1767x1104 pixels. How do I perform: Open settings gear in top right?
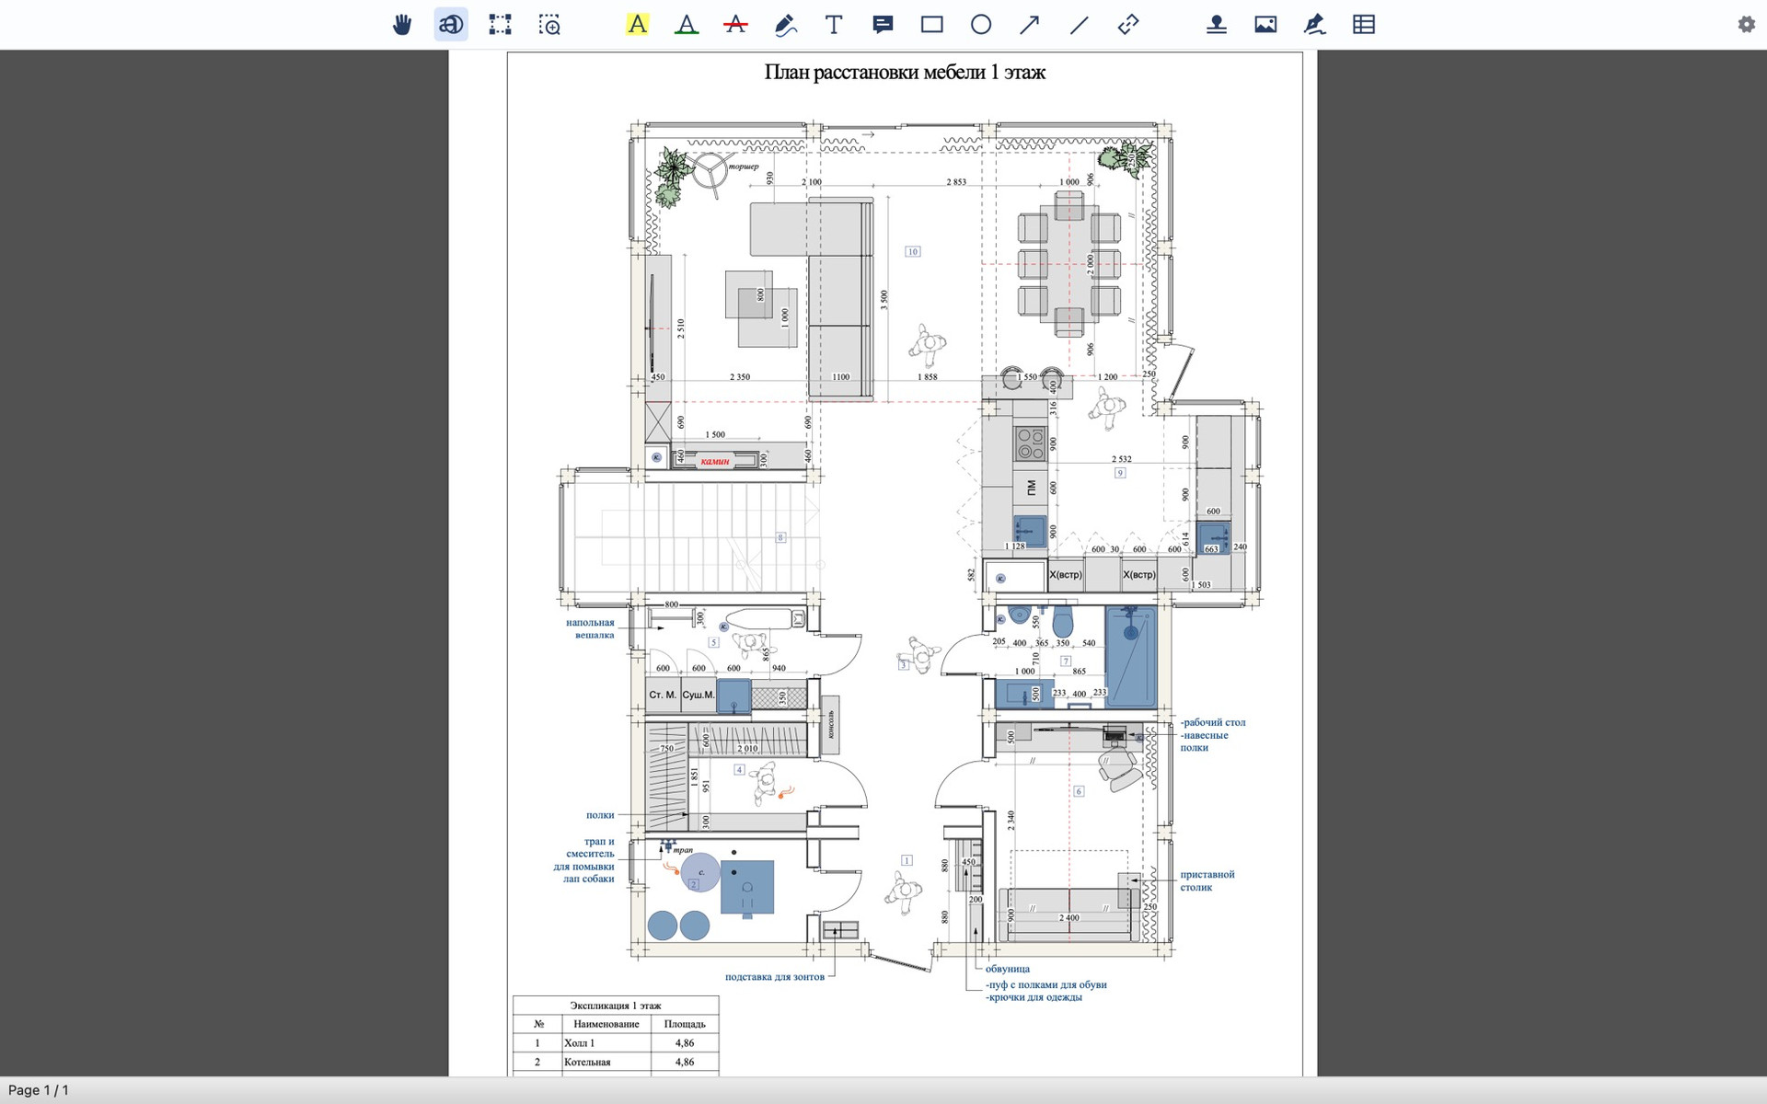click(x=1746, y=25)
